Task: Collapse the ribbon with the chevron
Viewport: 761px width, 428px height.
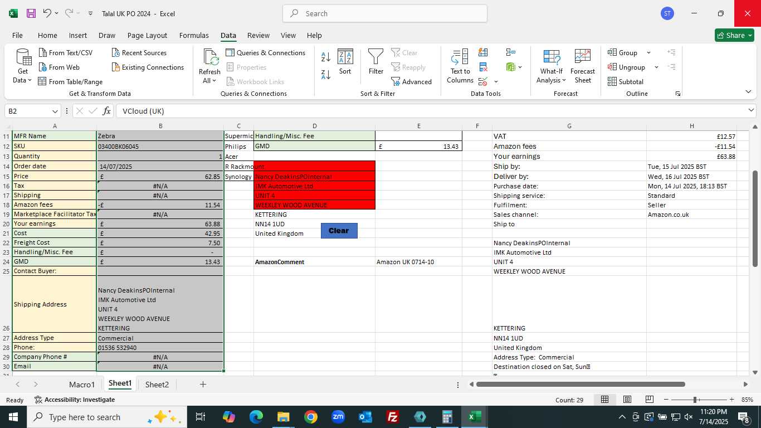Action: coord(748,92)
